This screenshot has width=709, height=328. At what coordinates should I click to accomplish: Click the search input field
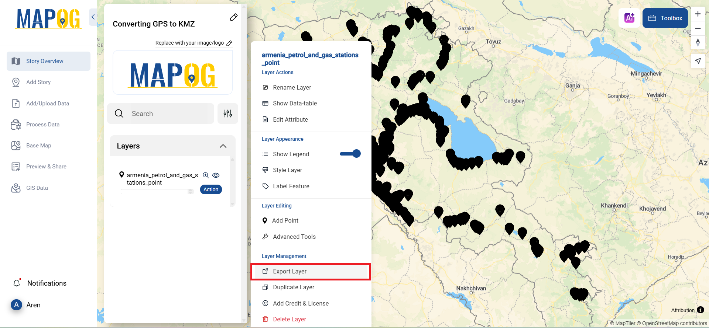click(161, 114)
